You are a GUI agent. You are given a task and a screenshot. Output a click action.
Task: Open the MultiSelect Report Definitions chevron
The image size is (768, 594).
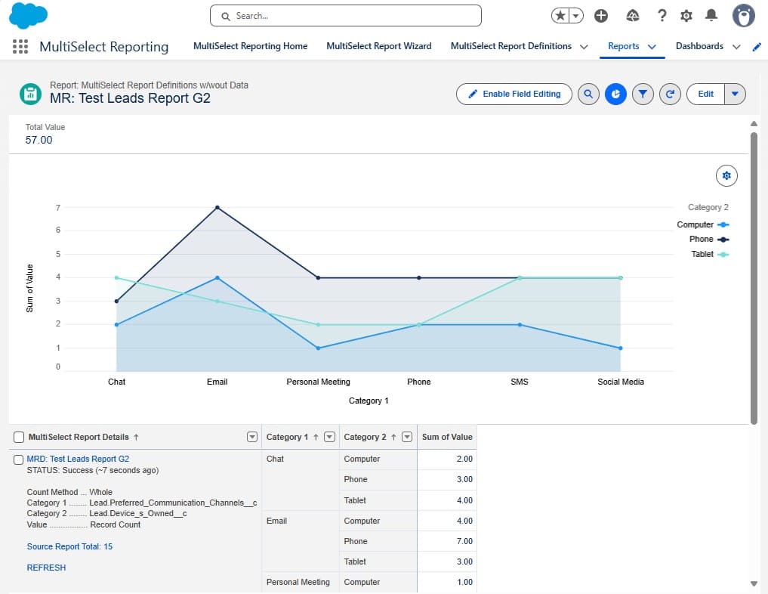(x=582, y=46)
